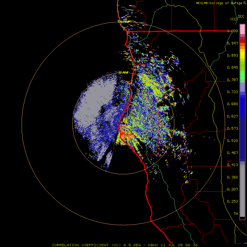Click the NEXLAB-College of DuPage credit text

tap(220, 3)
